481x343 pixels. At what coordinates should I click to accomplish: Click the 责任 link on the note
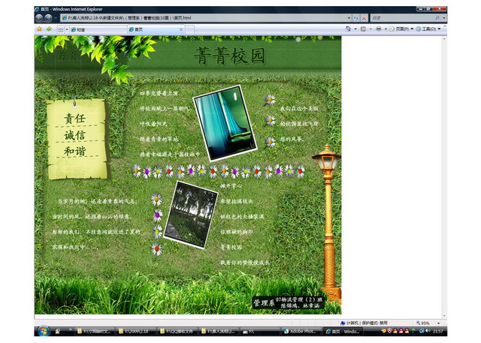tap(74, 119)
